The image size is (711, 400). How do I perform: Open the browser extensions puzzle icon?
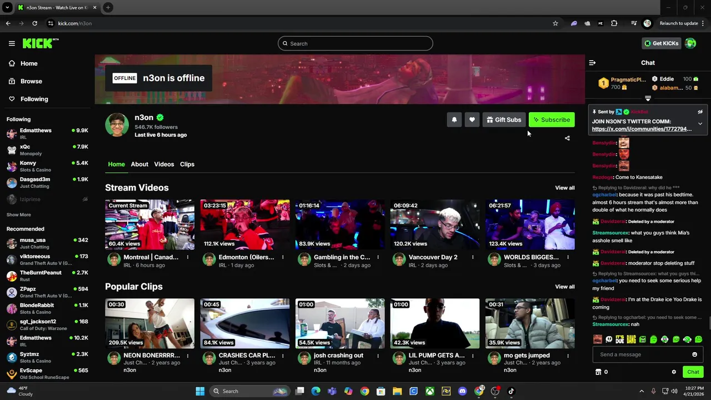614,23
